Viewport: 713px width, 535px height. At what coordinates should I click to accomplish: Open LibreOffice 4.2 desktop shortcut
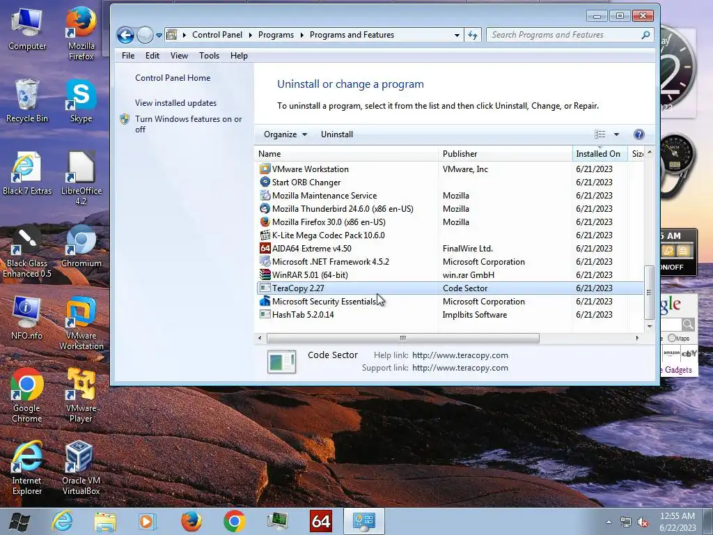coord(81,178)
